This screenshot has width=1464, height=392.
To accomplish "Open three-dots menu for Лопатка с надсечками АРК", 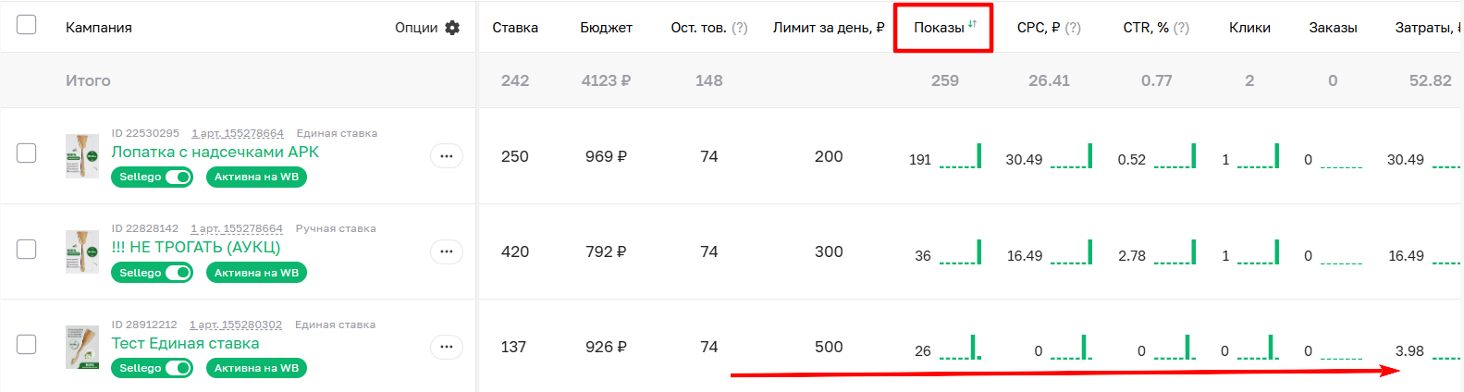I will (447, 156).
